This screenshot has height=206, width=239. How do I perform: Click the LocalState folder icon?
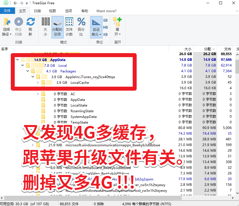[x=43, y=105]
